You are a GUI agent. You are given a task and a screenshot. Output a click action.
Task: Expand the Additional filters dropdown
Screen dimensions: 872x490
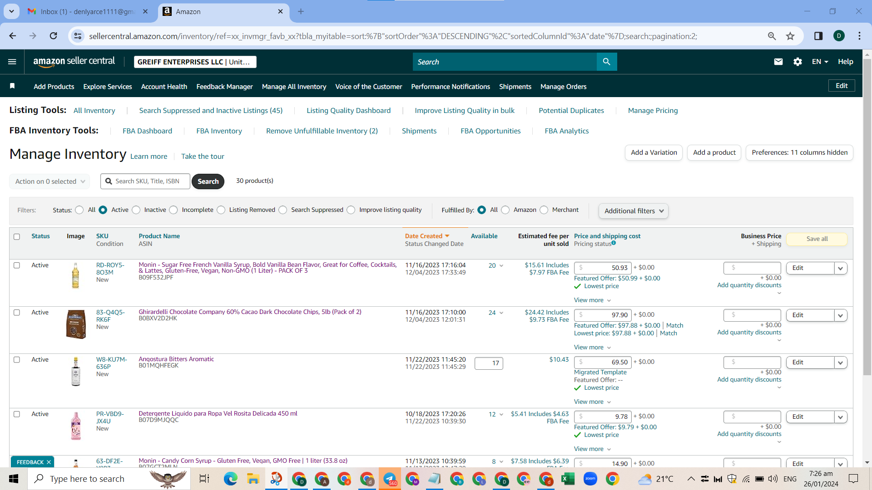(x=634, y=211)
